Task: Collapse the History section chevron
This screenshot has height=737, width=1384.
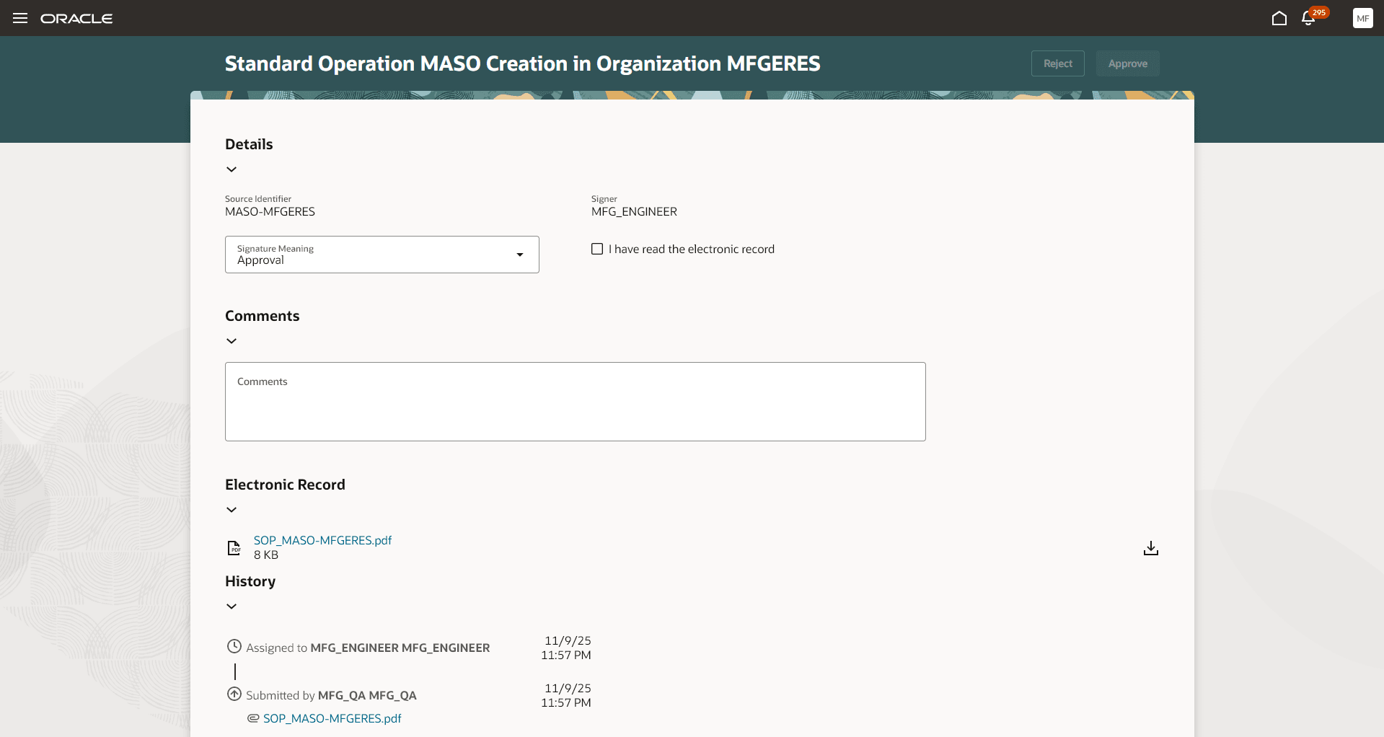Action: (231, 606)
